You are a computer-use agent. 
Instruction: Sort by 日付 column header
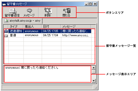(x=51, y=26)
